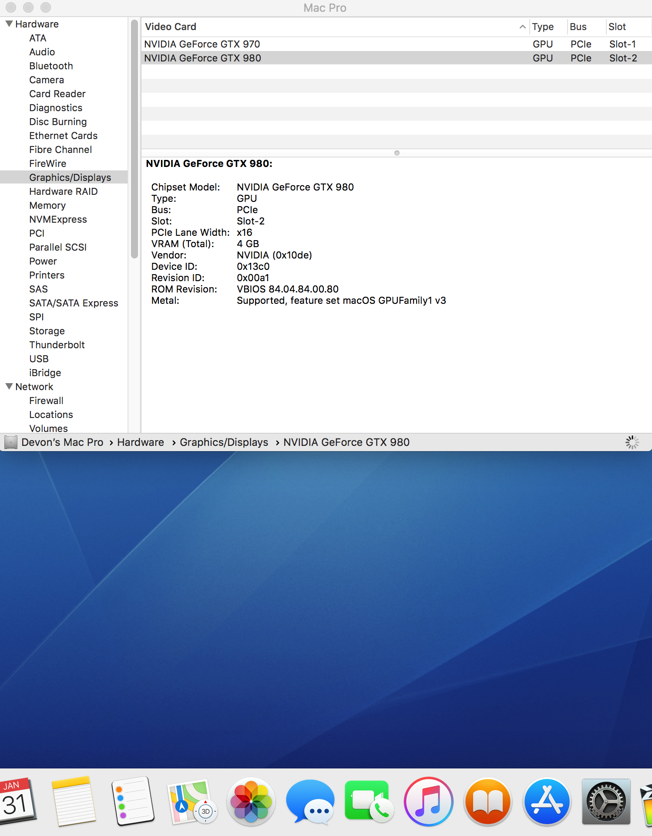The width and height of the screenshot is (652, 836).
Task: Select Fibre Channel in the sidebar
Action: 60,150
